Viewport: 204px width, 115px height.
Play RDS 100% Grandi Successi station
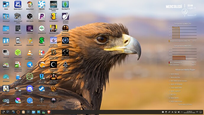[x=179, y=81]
